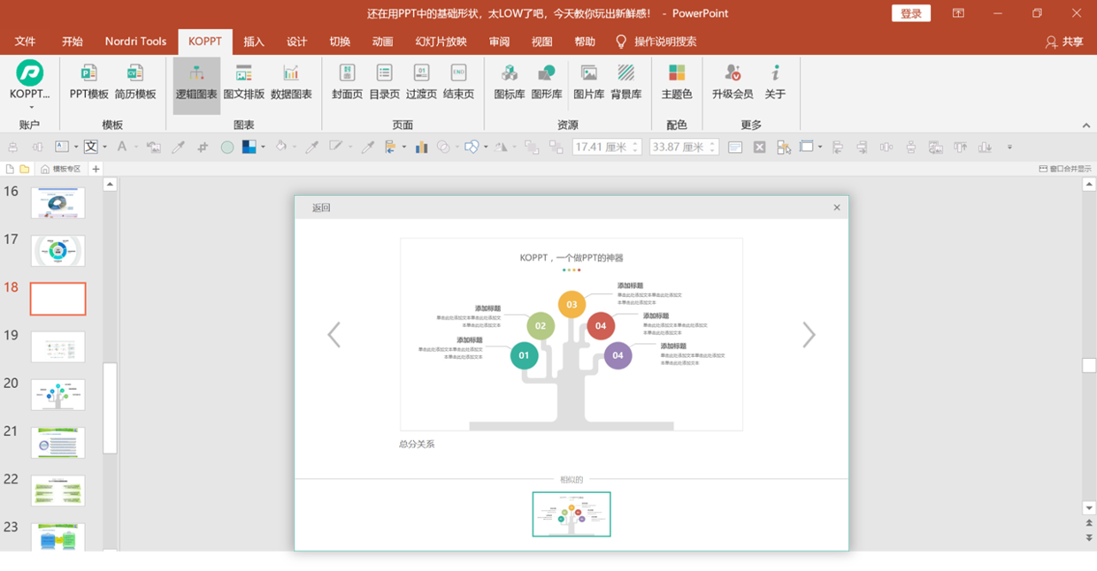Click the X box icon in quick toolbar
This screenshot has height=571, width=1097.
tap(759, 148)
